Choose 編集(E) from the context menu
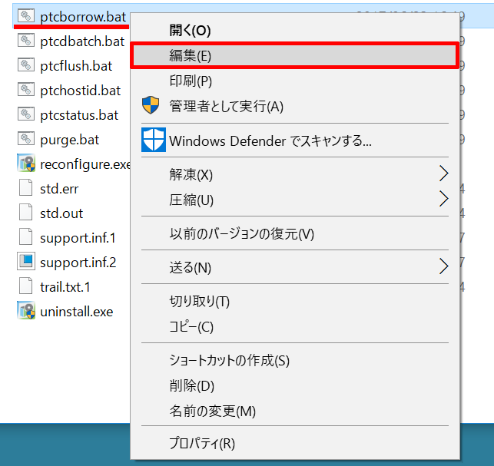 (190, 55)
